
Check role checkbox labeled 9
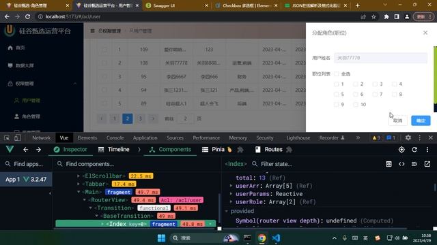click(337, 104)
